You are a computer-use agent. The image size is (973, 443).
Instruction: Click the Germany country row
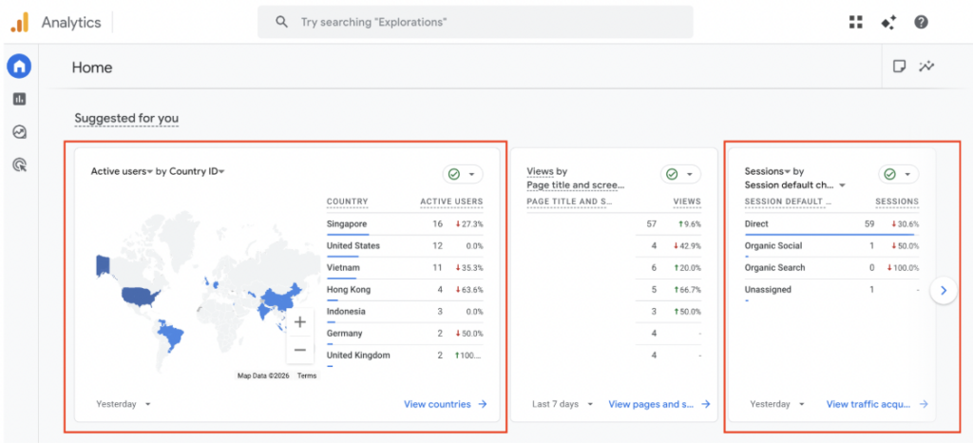pyautogui.click(x=405, y=333)
